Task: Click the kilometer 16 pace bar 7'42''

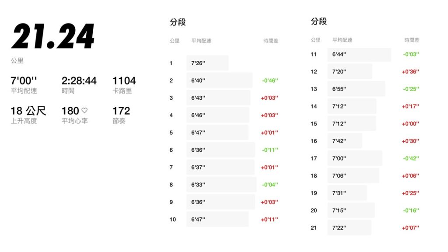Action: coord(345,141)
